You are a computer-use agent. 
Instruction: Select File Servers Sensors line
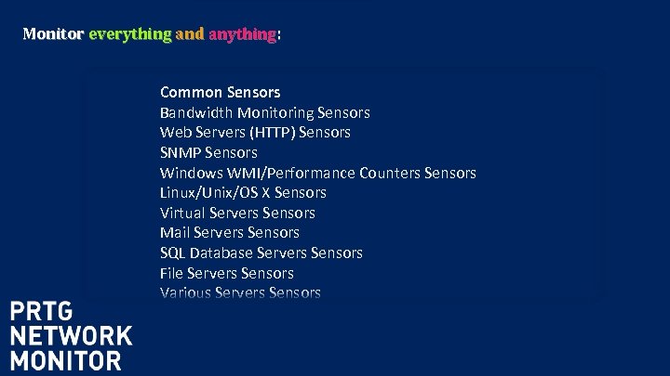pos(226,273)
